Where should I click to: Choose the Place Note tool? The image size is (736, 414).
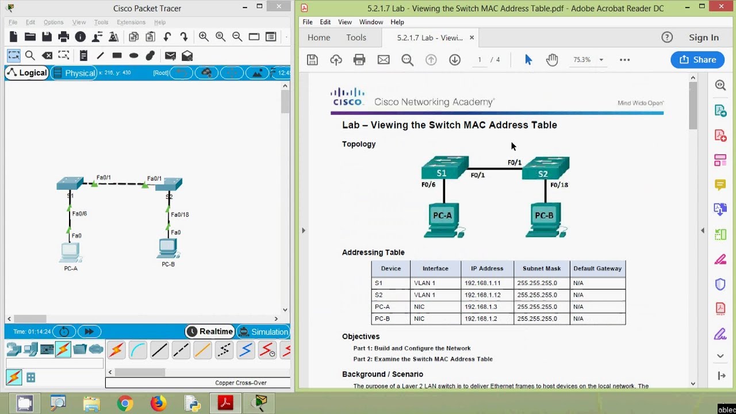83,56
